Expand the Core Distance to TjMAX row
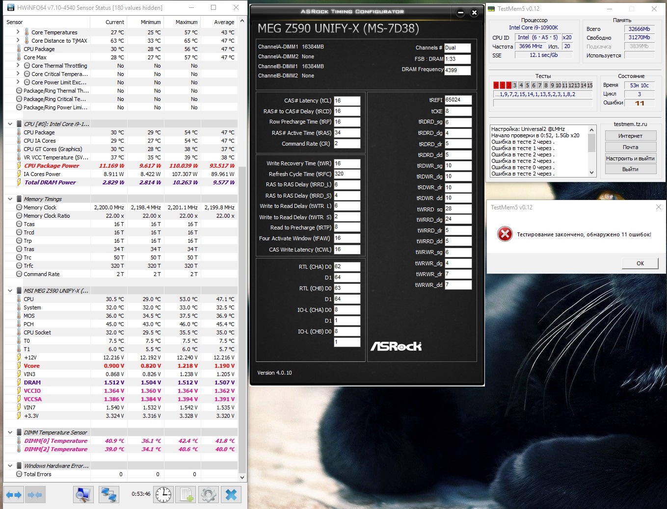This screenshot has height=509, width=667. [18, 40]
